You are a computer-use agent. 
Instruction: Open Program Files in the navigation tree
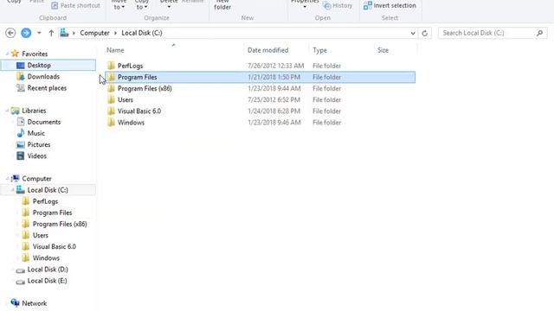(x=52, y=213)
